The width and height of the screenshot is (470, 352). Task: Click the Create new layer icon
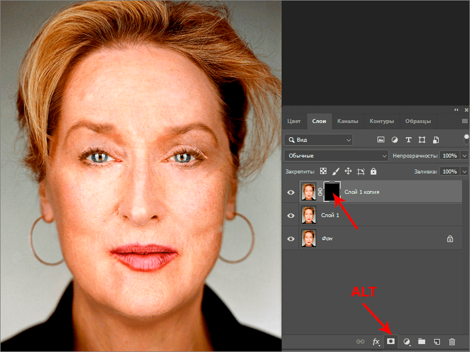(437, 342)
